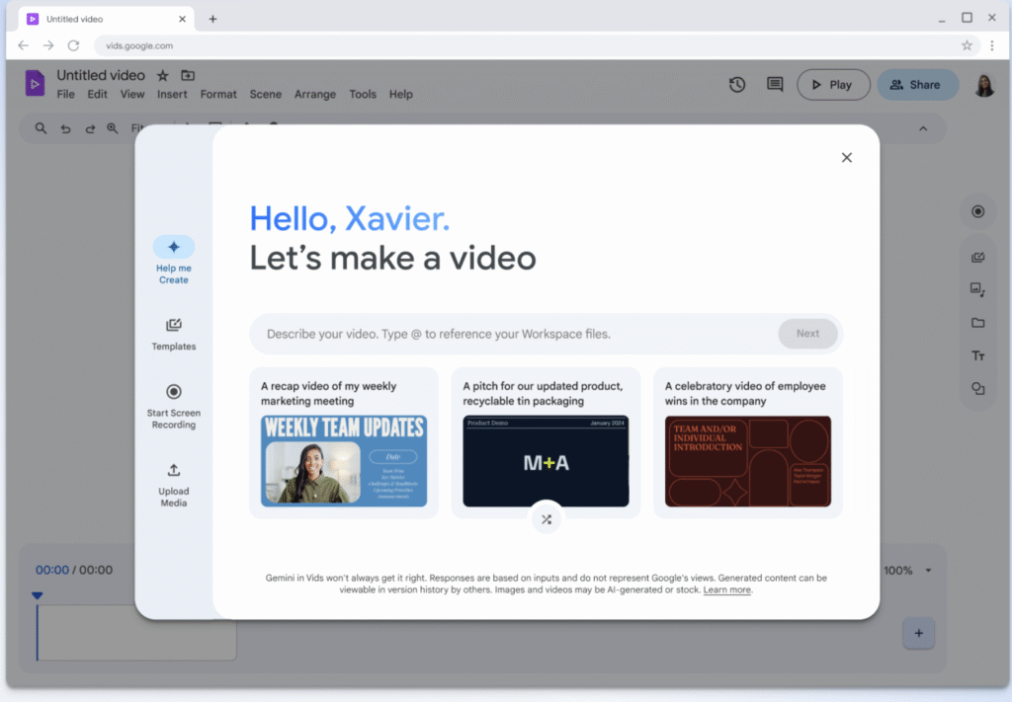This screenshot has width=1012, height=702.
Task: Select the Help me Create sparkle icon
Action: coord(174,247)
